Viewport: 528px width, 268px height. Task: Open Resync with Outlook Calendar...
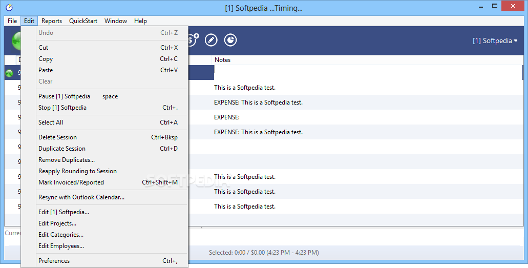[x=104, y=197]
